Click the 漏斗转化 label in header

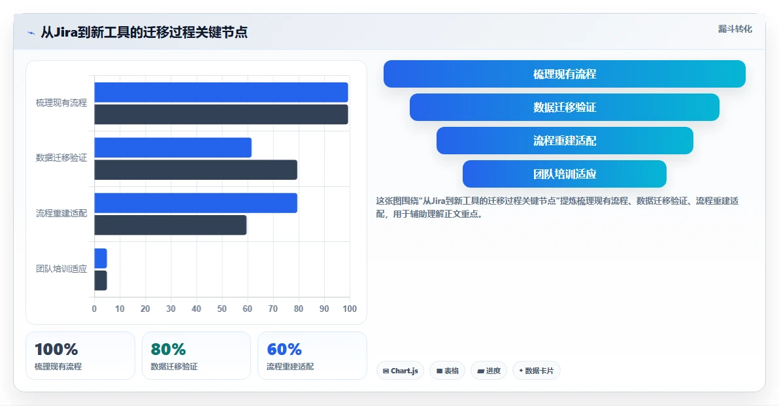point(735,29)
